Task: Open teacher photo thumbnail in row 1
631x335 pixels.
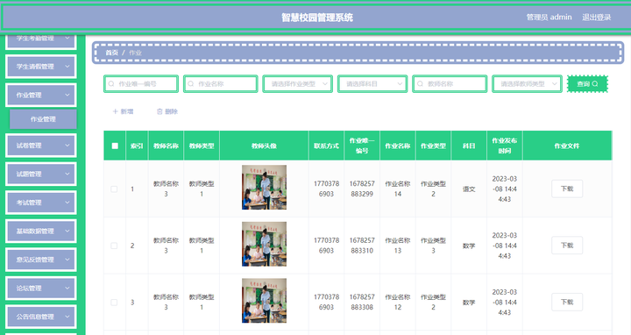Action: [x=264, y=187]
